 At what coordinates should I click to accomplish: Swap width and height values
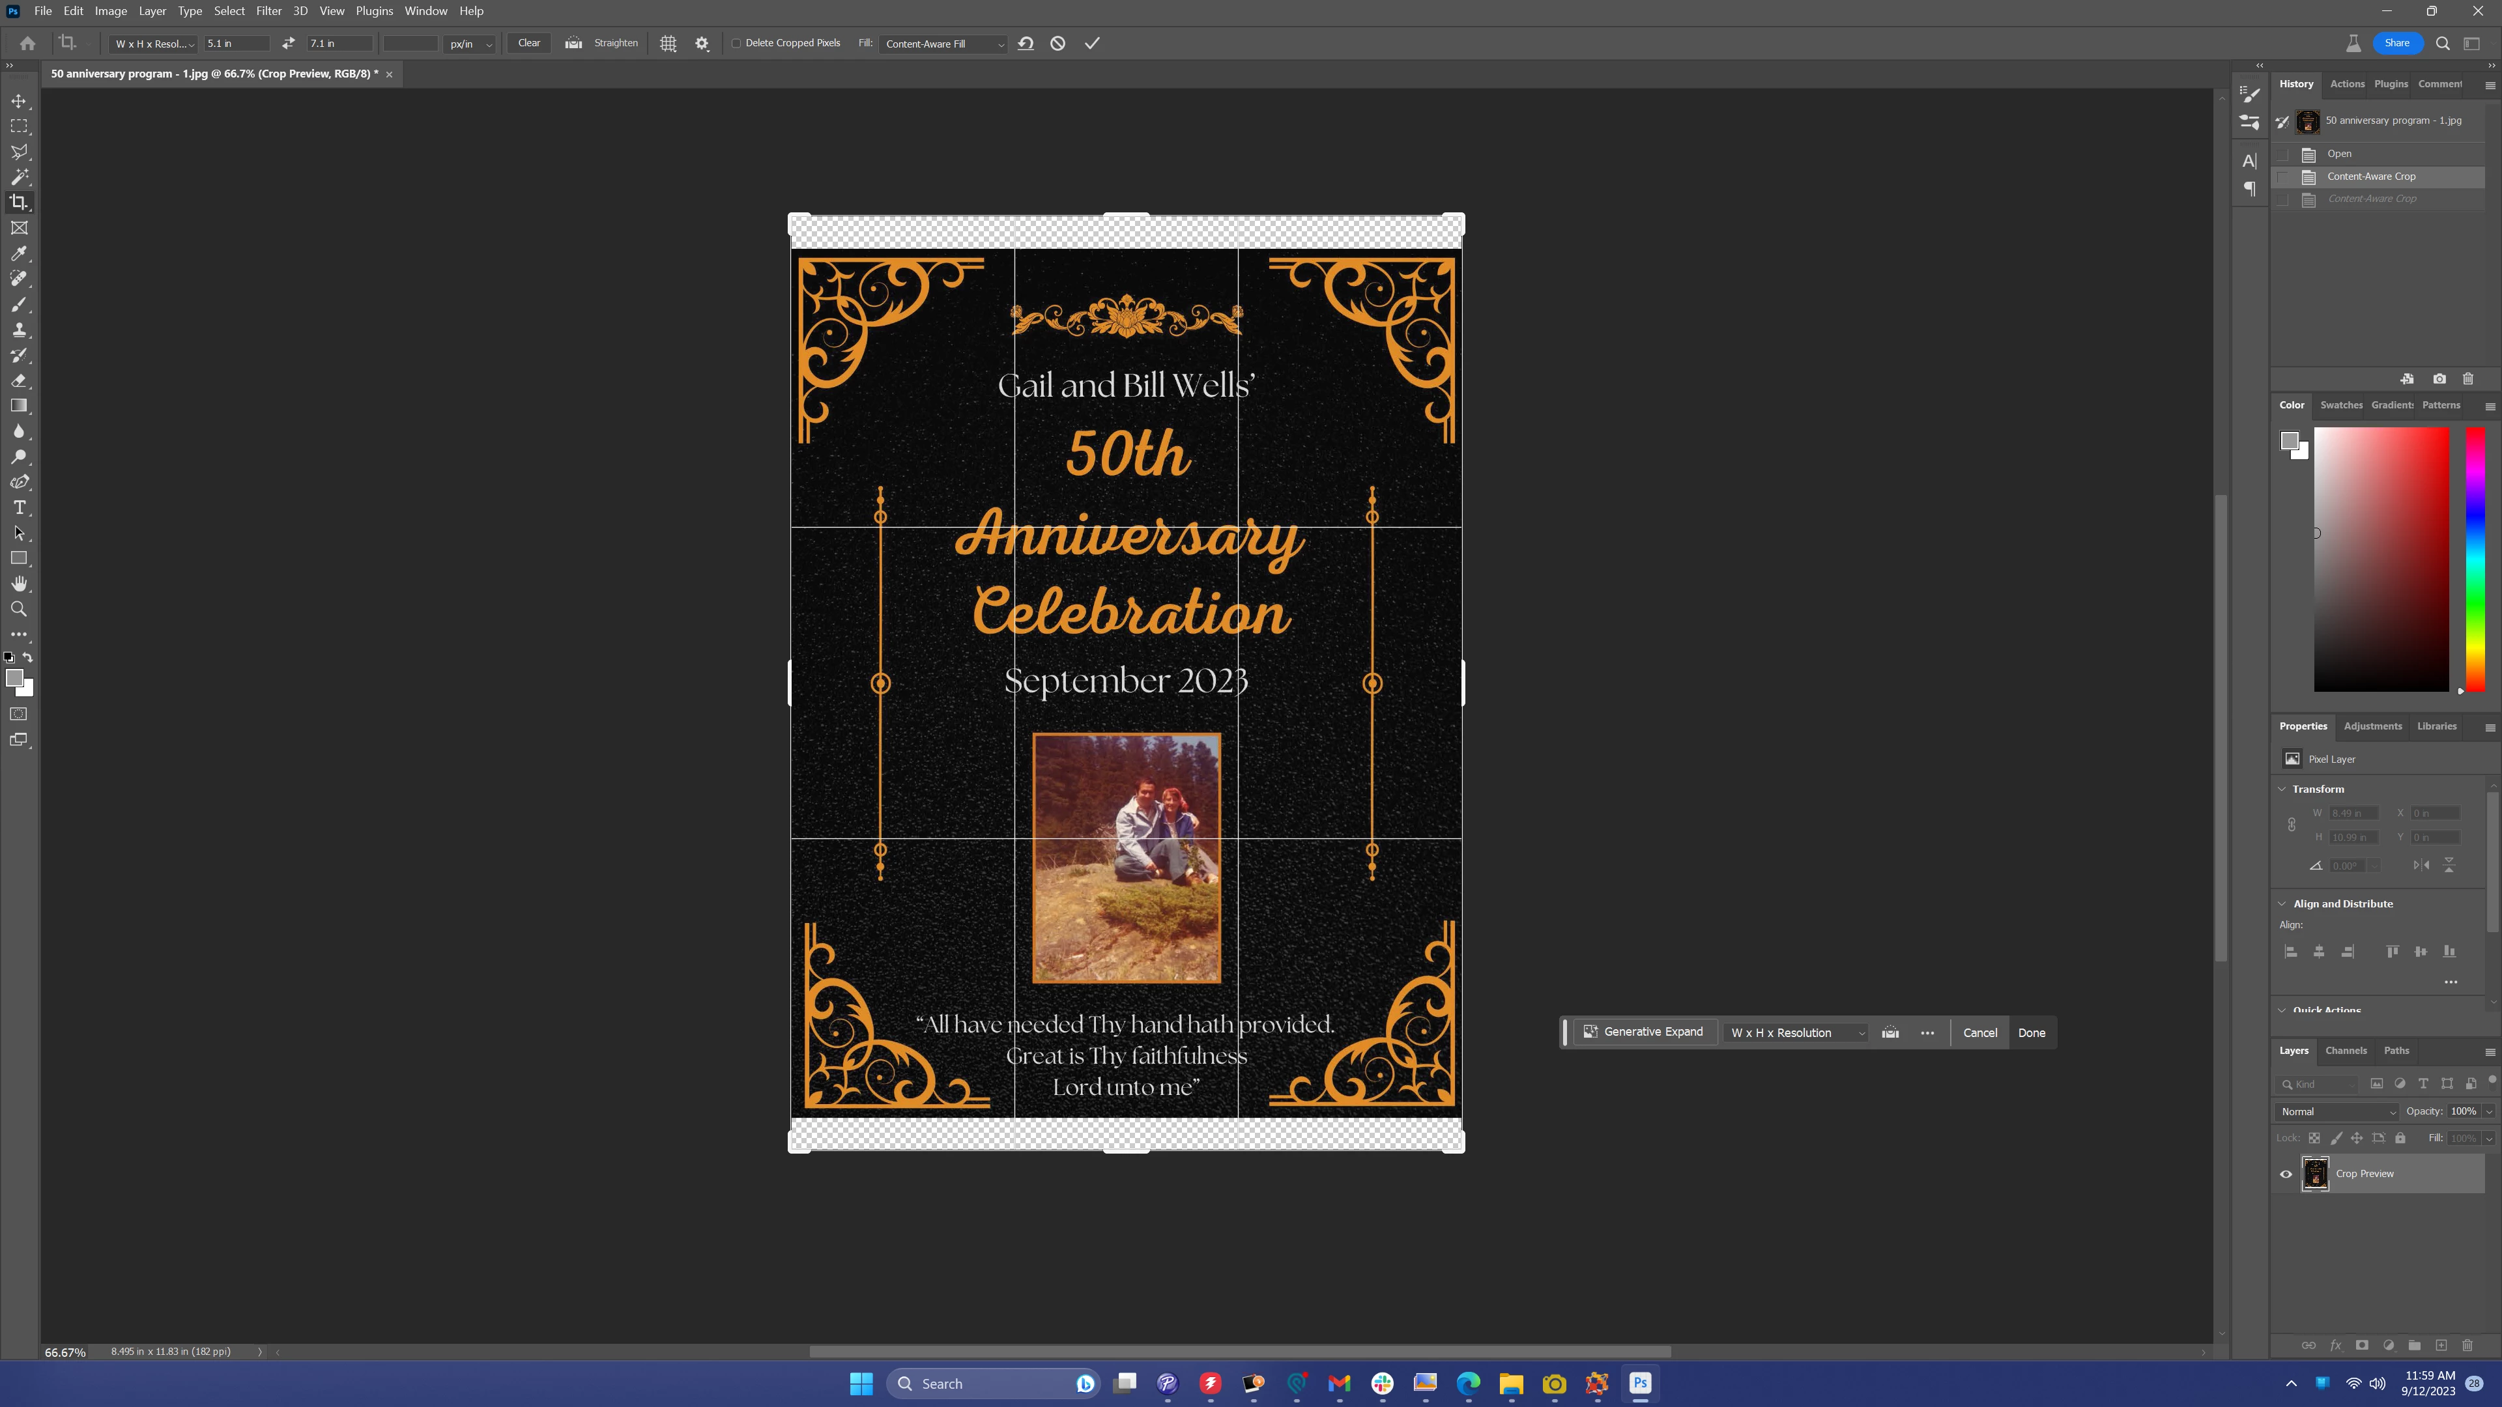click(287, 44)
